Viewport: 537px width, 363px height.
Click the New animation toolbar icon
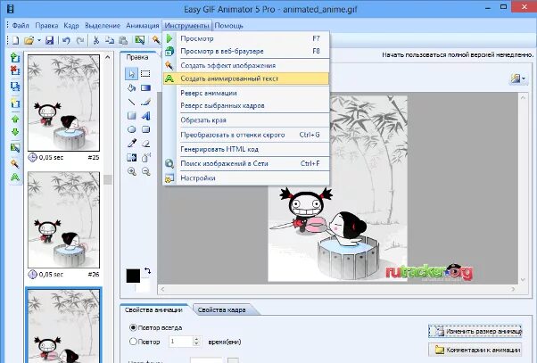(x=15, y=40)
